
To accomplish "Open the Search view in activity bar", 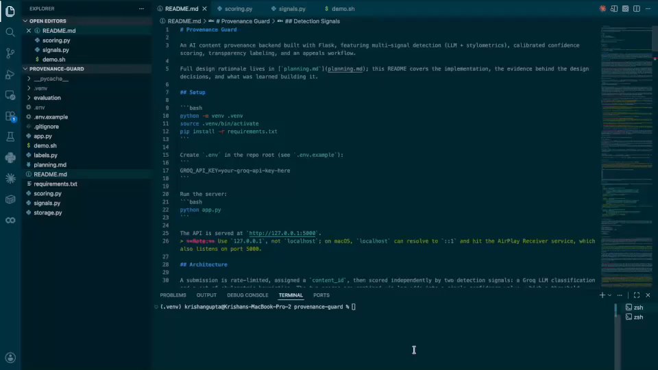I will (10, 32).
